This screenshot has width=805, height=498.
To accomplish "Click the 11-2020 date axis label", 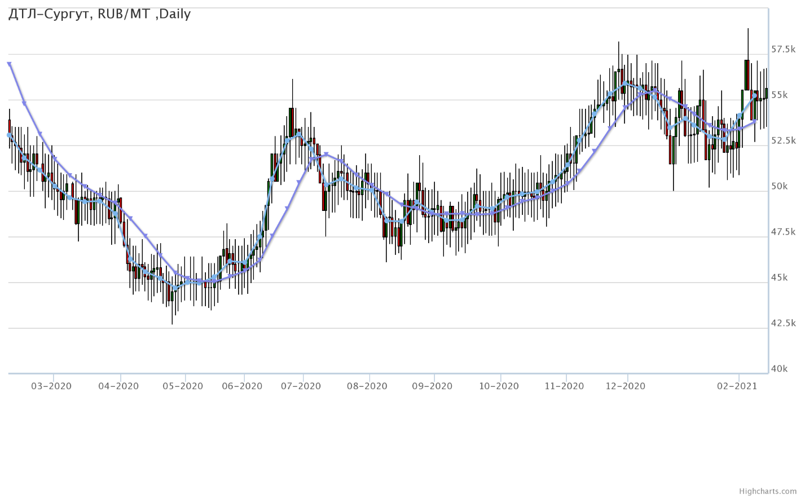I will (564, 386).
